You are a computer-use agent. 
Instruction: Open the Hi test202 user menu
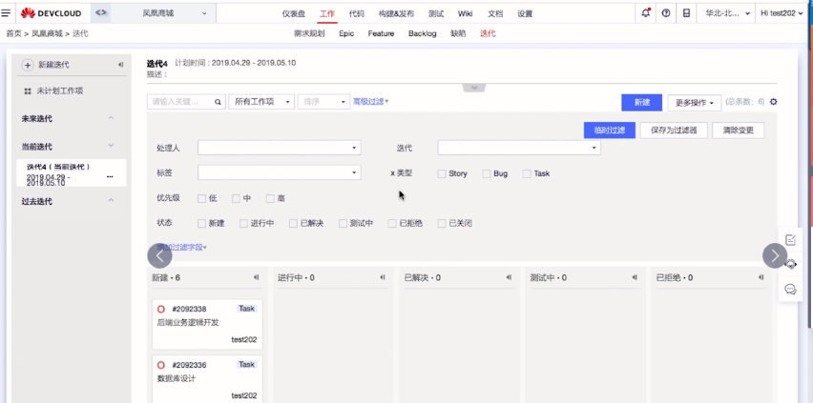[x=782, y=13]
